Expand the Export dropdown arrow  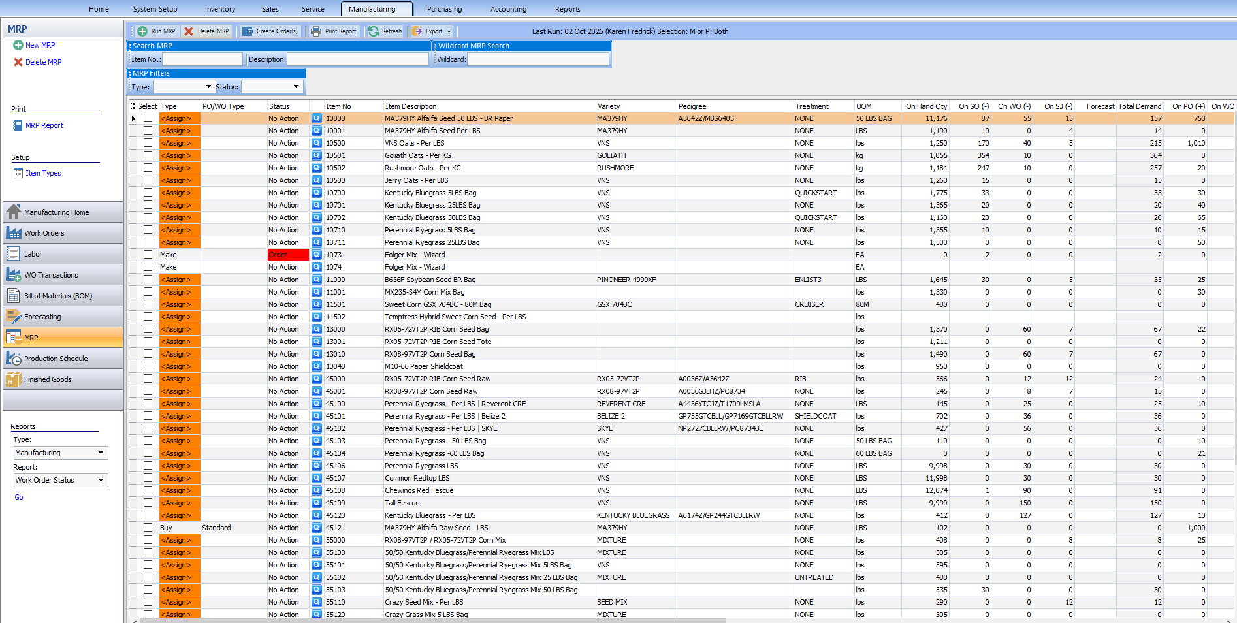(x=449, y=31)
